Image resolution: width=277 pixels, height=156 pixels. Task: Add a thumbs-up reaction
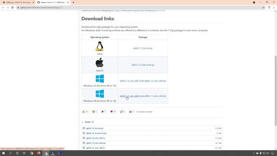click(x=85, y=112)
